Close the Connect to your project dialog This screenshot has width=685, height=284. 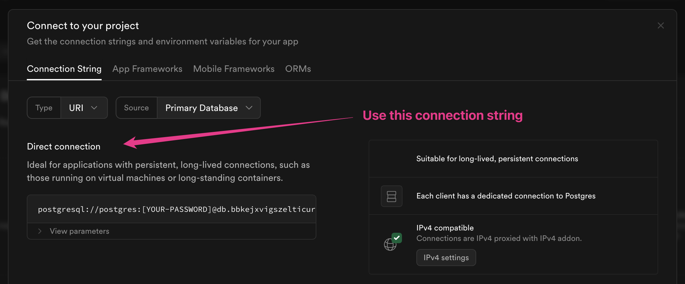point(660,25)
